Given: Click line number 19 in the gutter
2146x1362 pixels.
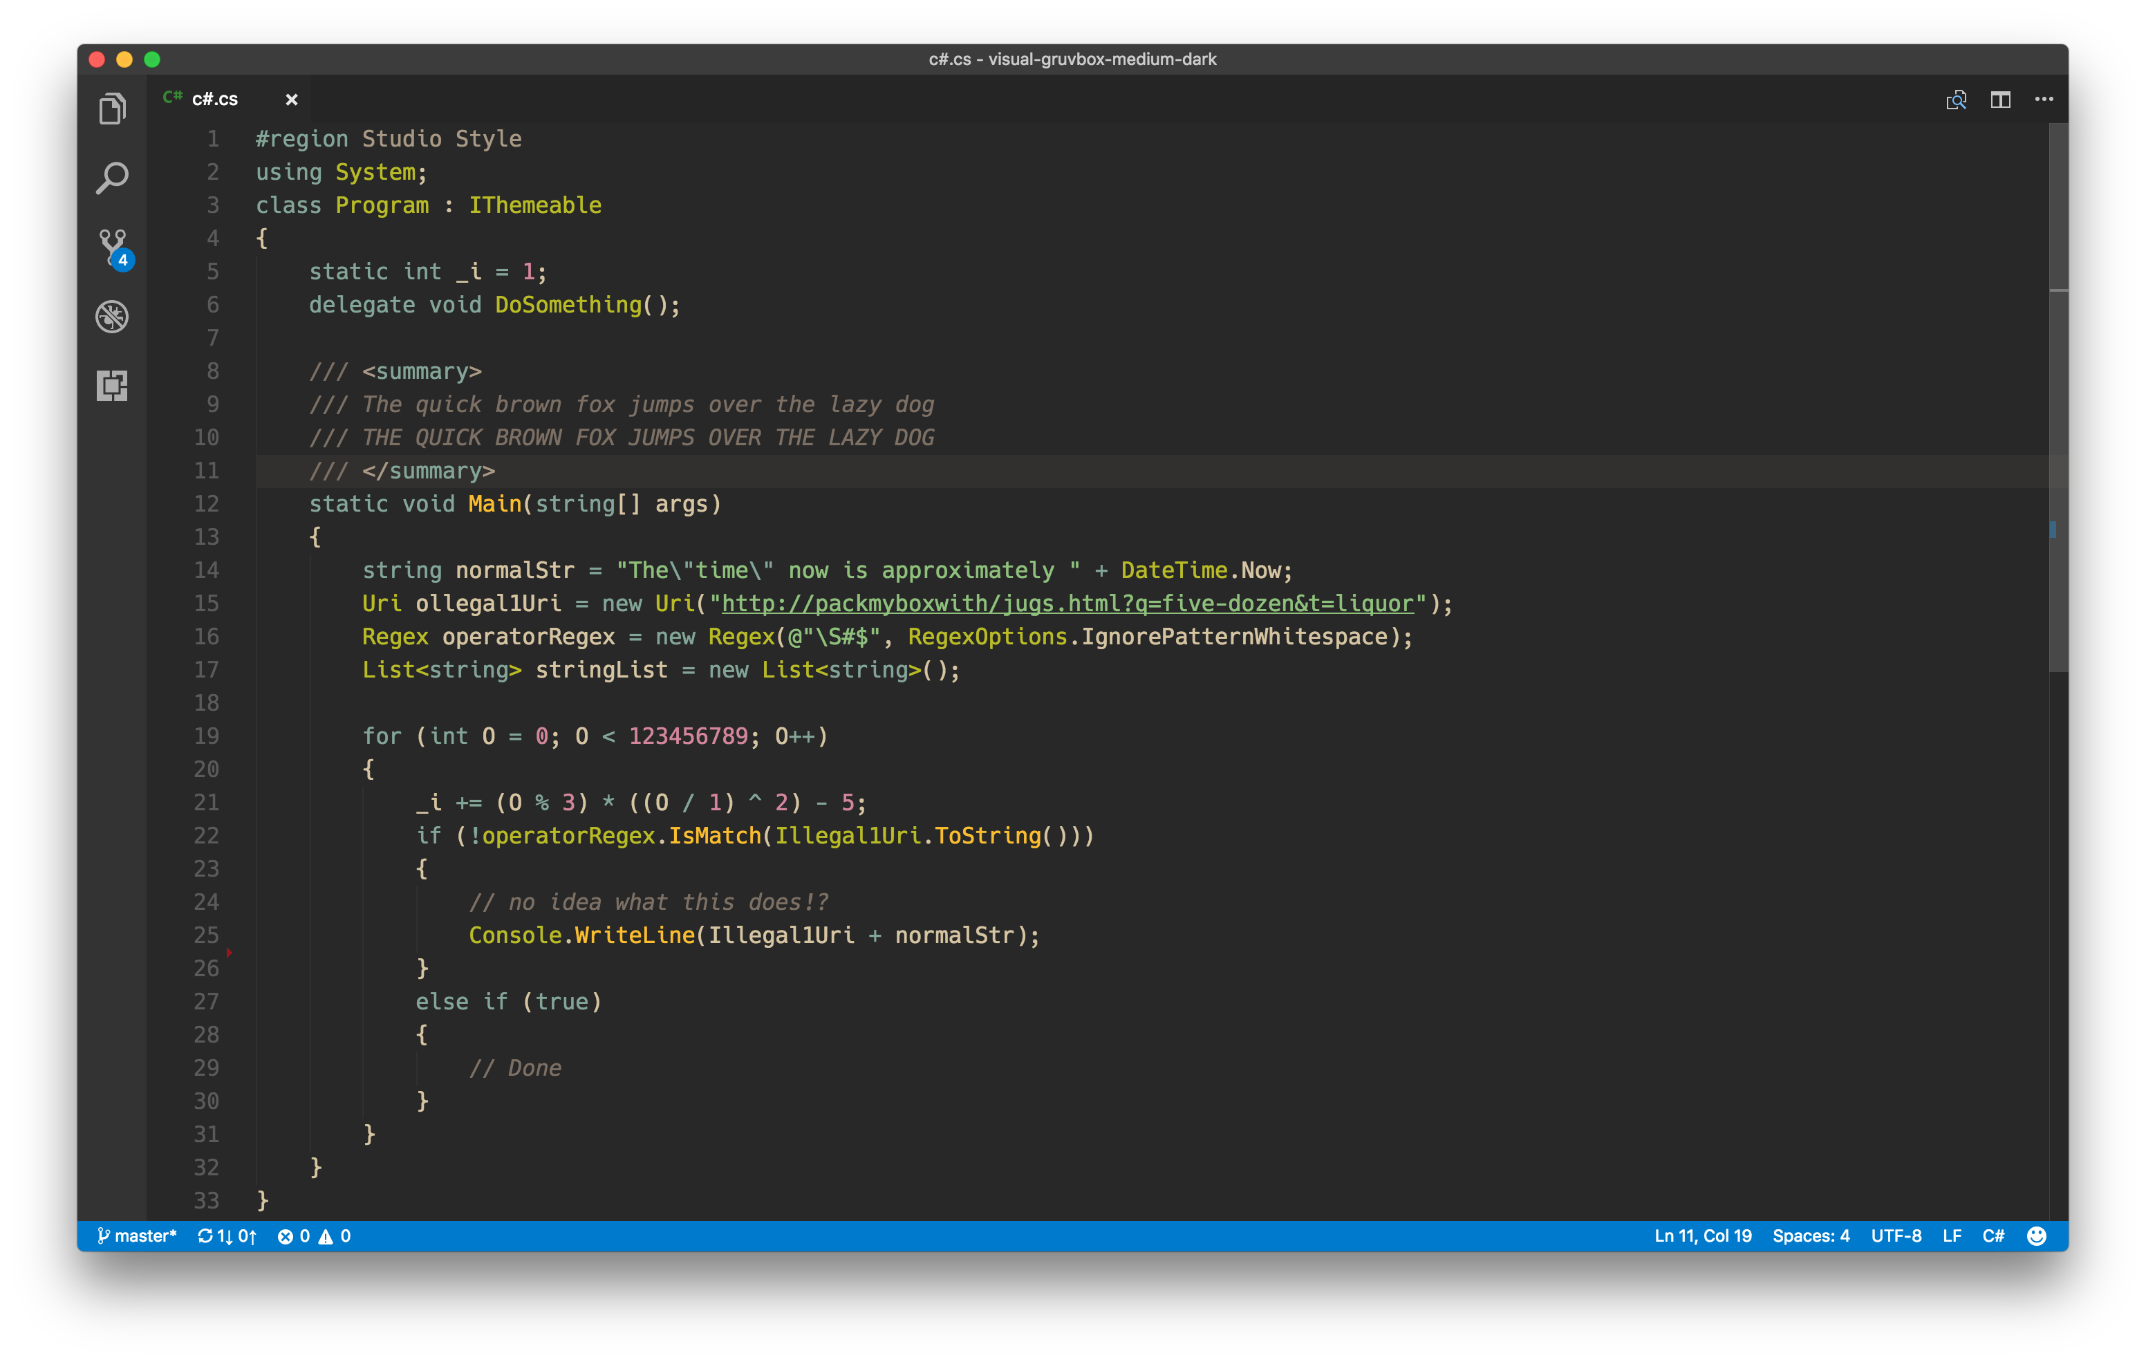Looking at the screenshot, I should (207, 736).
